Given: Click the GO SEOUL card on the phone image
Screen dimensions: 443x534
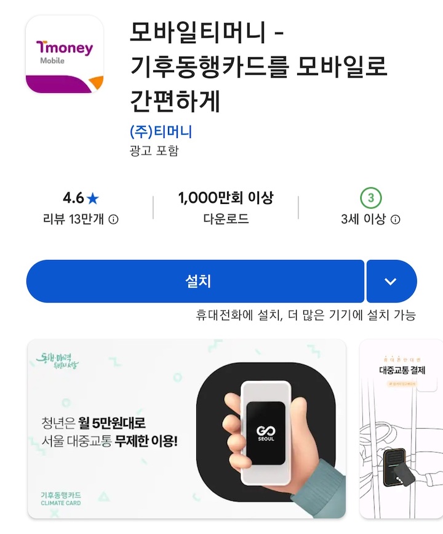Looking at the screenshot, I should point(266,433).
